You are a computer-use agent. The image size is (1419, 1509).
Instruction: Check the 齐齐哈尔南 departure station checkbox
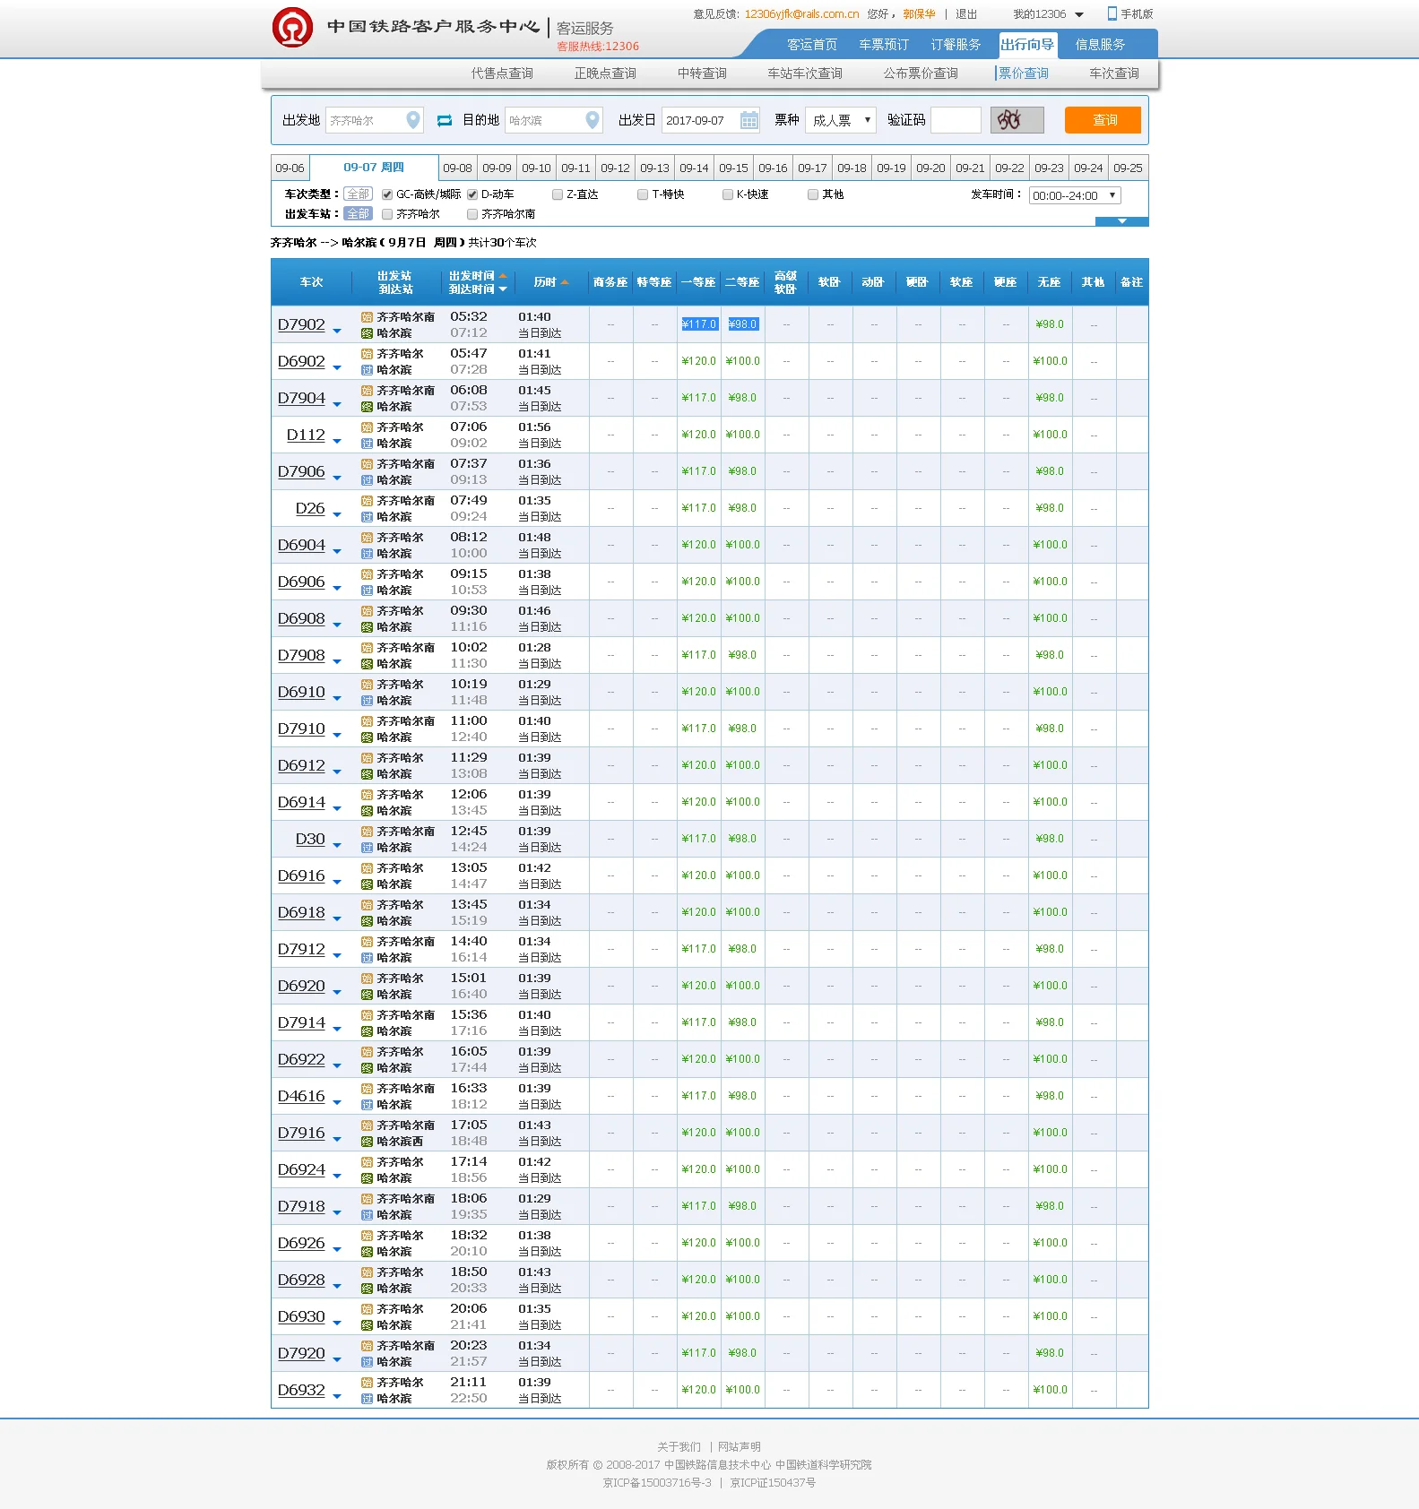(x=472, y=214)
